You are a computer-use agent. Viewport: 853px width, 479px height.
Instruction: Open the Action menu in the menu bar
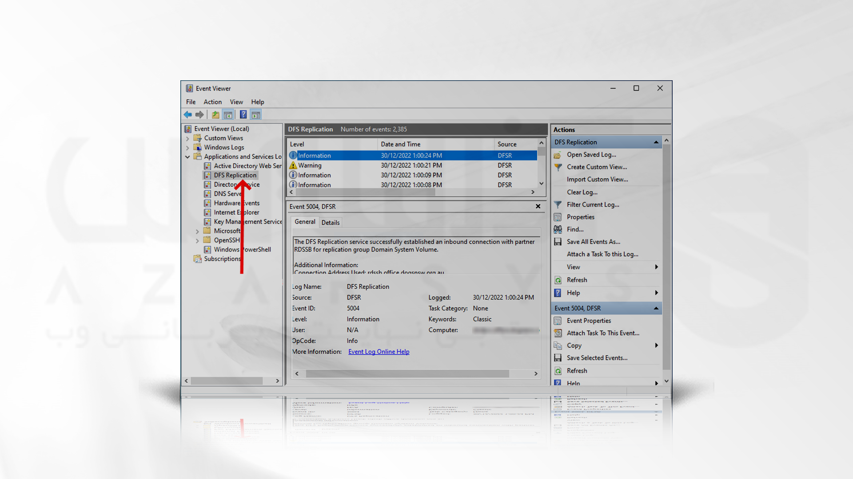[x=212, y=101]
